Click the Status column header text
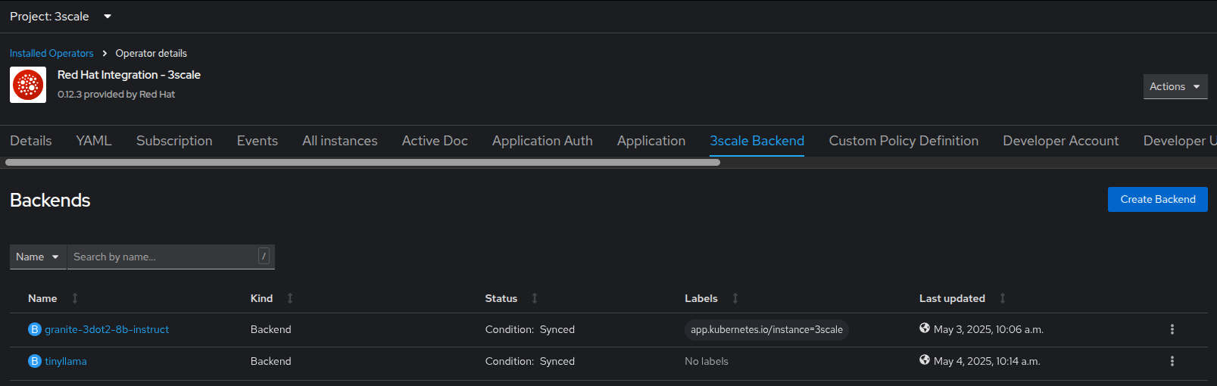Image resolution: width=1217 pixels, height=386 pixels. pyautogui.click(x=501, y=298)
